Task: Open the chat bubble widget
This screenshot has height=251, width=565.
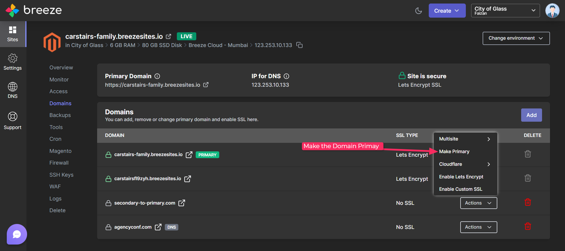Action: pyautogui.click(x=17, y=234)
